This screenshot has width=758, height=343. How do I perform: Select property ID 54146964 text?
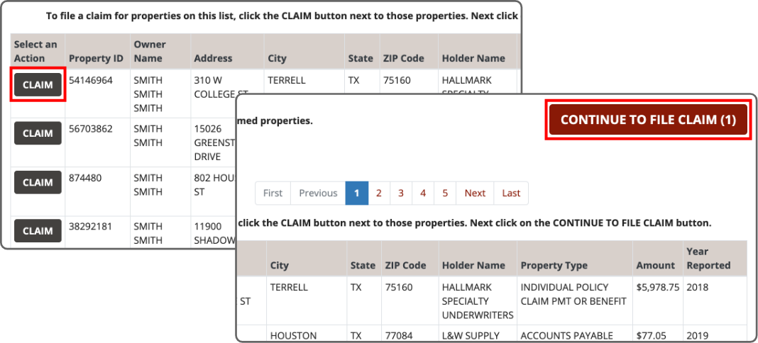[90, 80]
